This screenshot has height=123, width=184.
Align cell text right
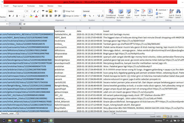50,16
